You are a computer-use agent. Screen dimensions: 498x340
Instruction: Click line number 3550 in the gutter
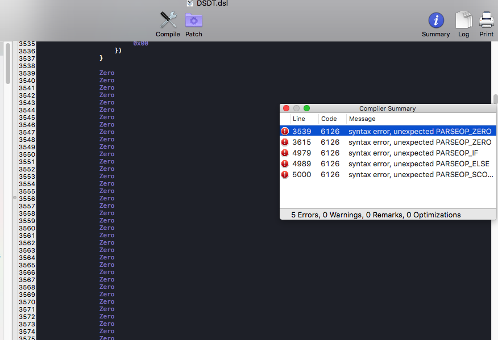point(27,154)
